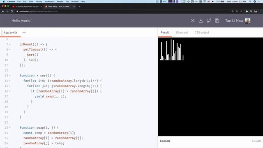Click the site lock icon in address bar
This screenshot has height=148, width=263.
pos(17,12)
